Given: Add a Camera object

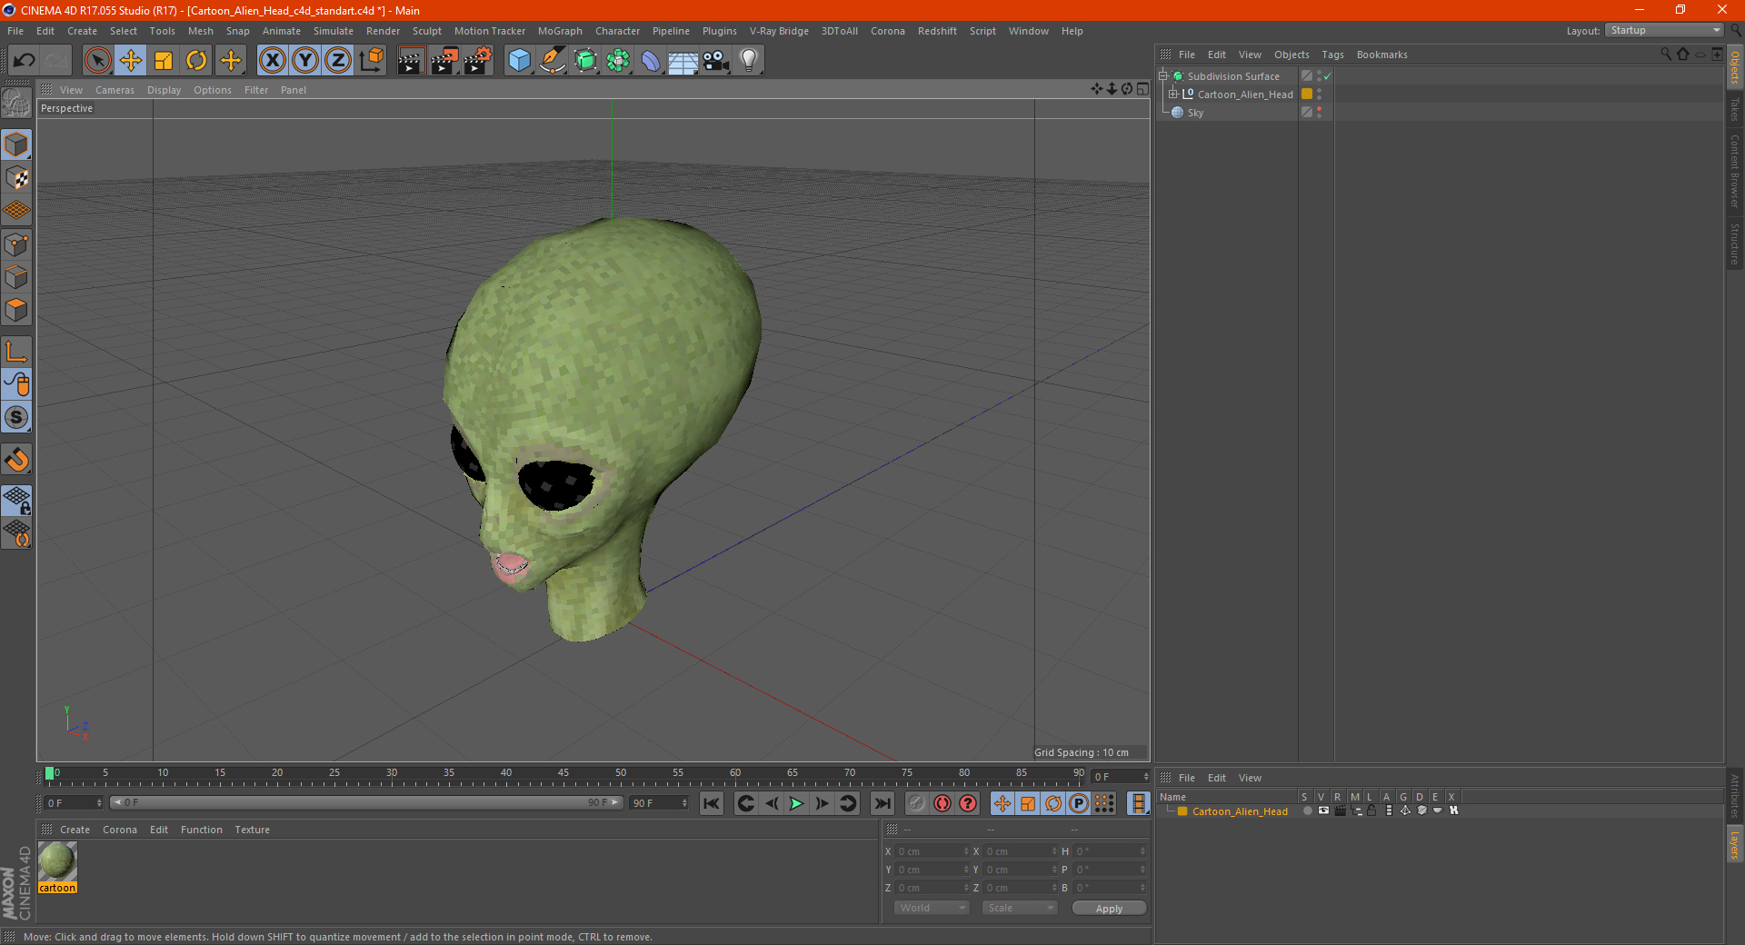Looking at the screenshot, I should click(x=716, y=61).
